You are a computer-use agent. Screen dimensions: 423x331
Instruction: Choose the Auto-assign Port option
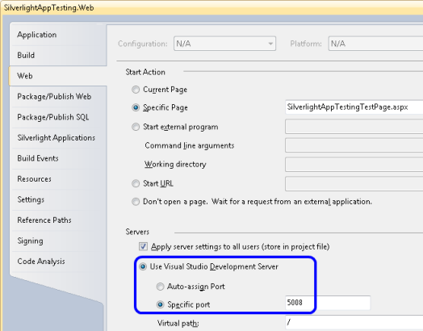[x=161, y=287]
